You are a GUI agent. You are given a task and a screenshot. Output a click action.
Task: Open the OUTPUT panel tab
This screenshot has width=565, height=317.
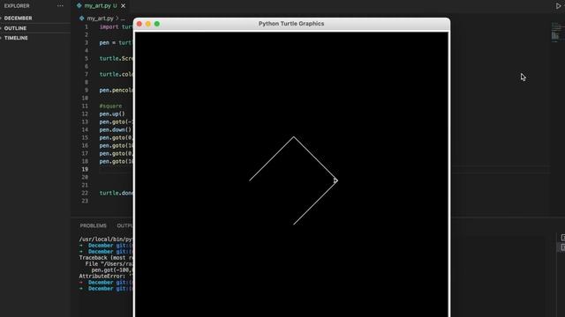click(125, 225)
